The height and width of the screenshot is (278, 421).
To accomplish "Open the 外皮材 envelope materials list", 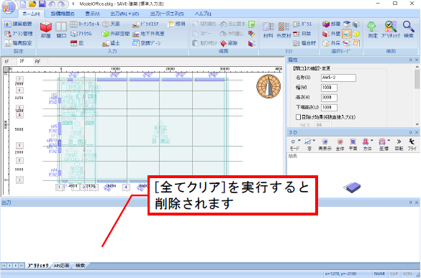I will coord(284,30).
